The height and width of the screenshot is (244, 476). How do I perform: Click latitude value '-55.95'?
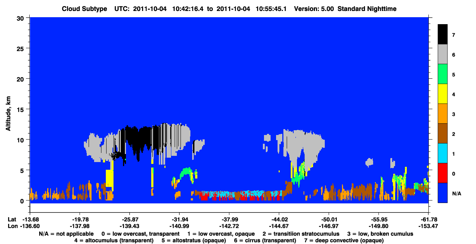(379, 219)
